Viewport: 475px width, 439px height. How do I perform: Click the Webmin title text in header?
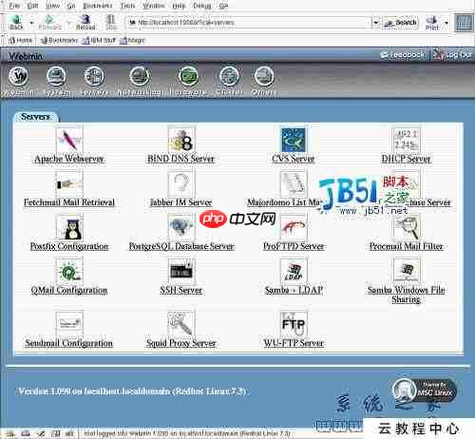(x=26, y=57)
